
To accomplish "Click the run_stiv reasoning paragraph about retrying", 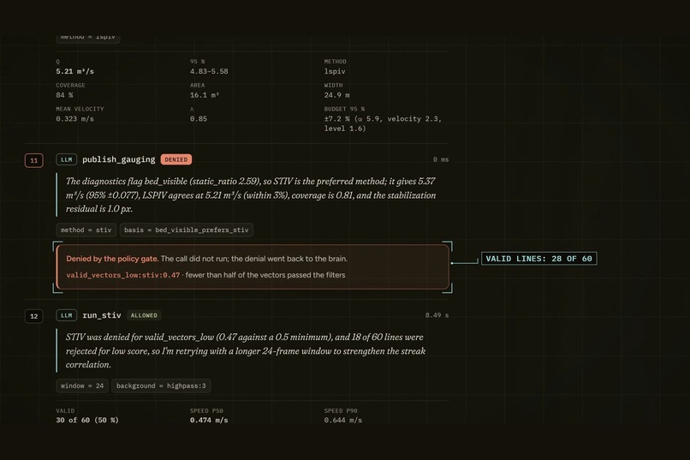I will click(x=246, y=351).
